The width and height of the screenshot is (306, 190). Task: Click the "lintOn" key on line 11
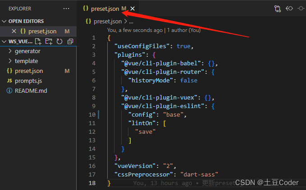coord(142,123)
